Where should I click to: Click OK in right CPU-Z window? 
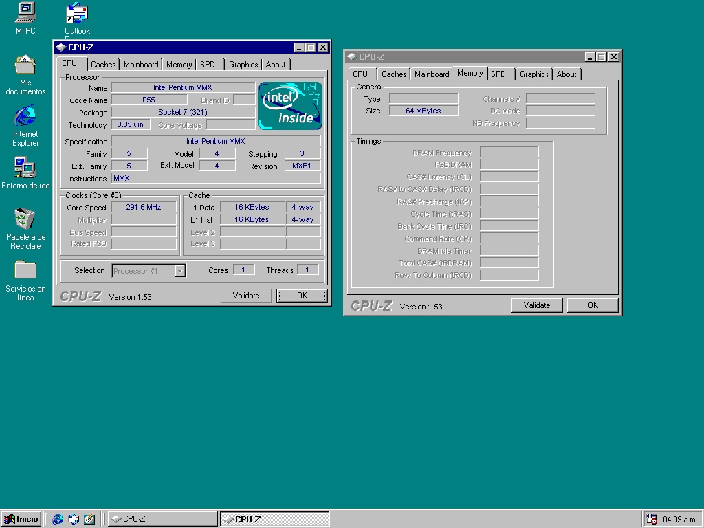click(593, 305)
